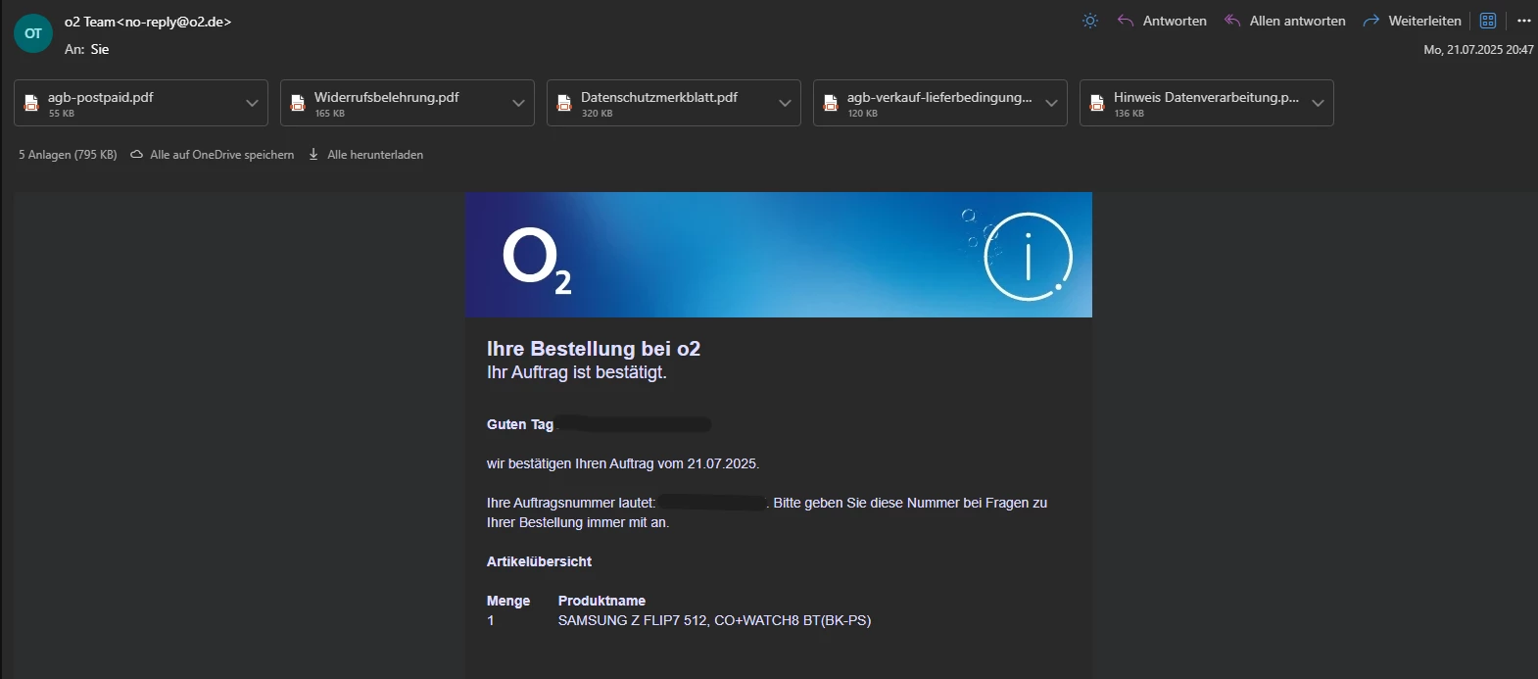Screen dimensions: 1538x679
Task: Click the line Ihre Auftragsnummer lautet:
Action: [571, 503]
